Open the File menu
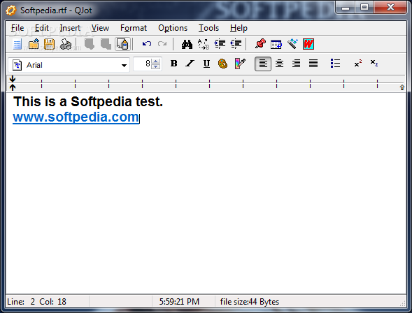The width and height of the screenshot is (412, 313). point(17,28)
